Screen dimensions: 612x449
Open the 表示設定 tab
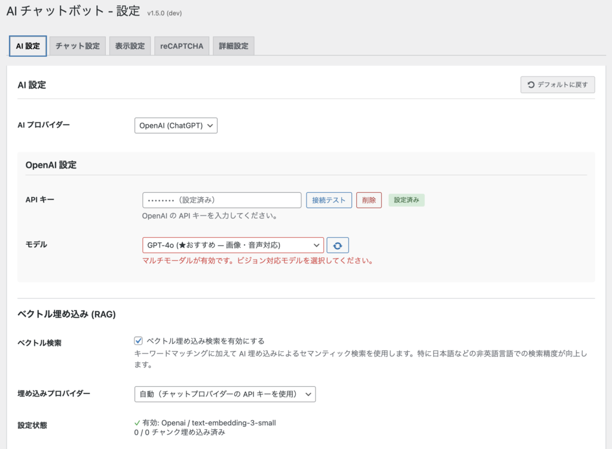click(129, 45)
